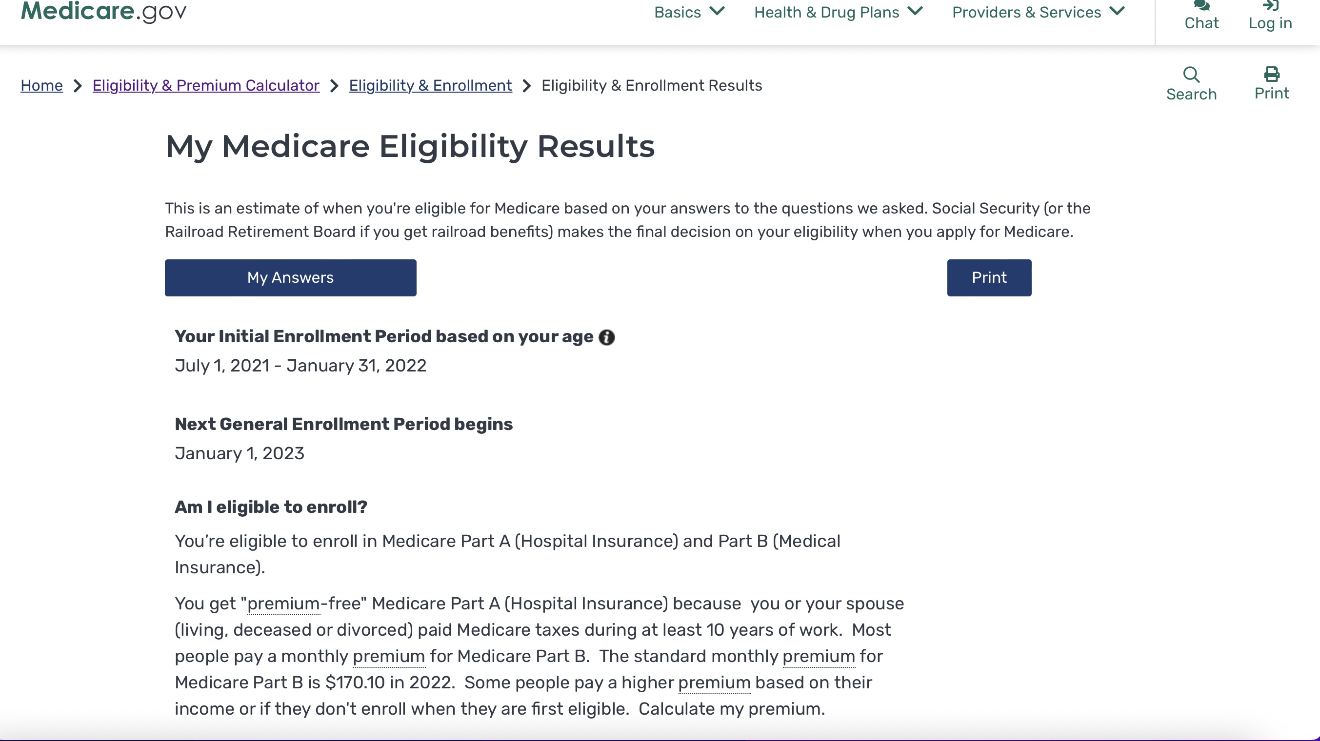
Task: Expand Health & Drug Plans menu
Action: tap(839, 12)
